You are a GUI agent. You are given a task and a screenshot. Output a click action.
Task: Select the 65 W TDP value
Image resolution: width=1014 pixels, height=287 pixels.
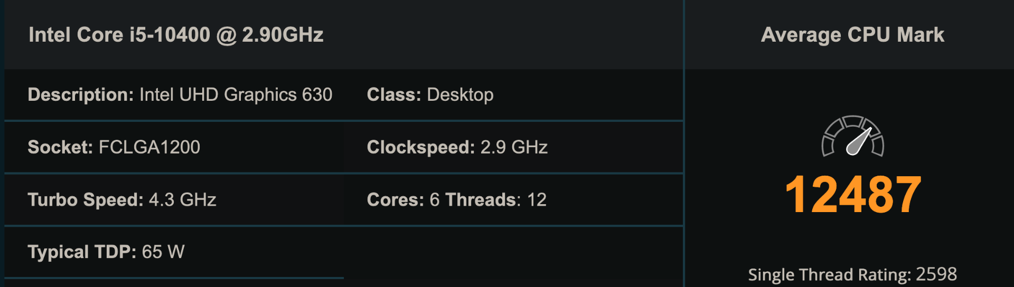(x=163, y=252)
